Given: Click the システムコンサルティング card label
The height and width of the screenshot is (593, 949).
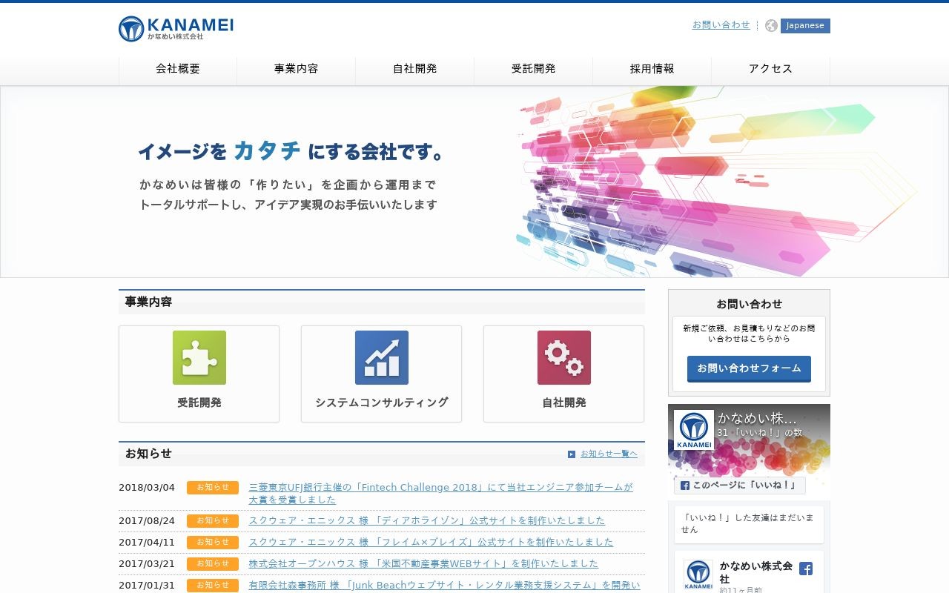Looking at the screenshot, I should [382, 402].
